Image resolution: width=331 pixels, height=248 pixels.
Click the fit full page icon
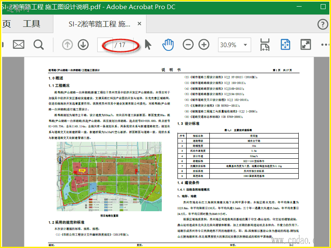[285, 45]
